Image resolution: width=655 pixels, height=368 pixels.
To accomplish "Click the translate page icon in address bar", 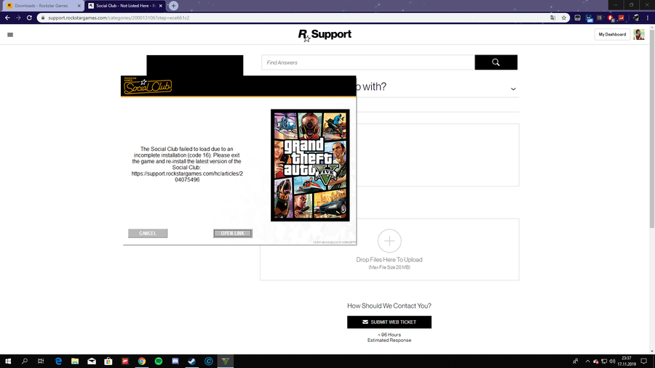I will tap(552, 17).
